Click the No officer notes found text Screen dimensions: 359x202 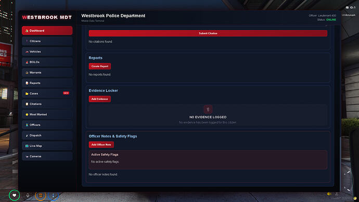tap(103, 174)
